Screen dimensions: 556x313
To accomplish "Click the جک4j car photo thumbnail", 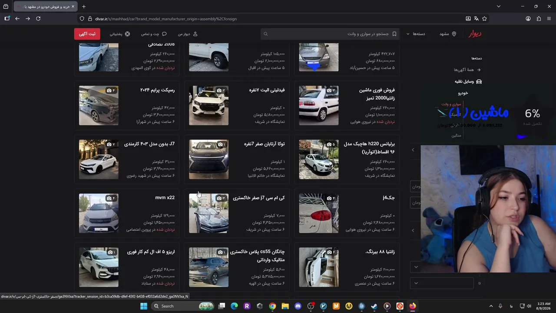I will pos(318,213).
